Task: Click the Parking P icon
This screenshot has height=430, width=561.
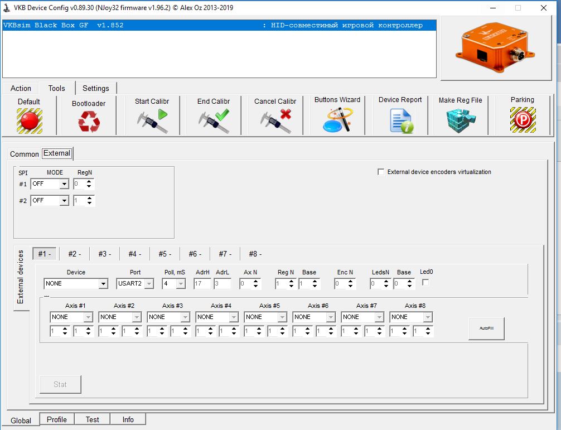Action: pyautogui.click(x=523, y=120)
